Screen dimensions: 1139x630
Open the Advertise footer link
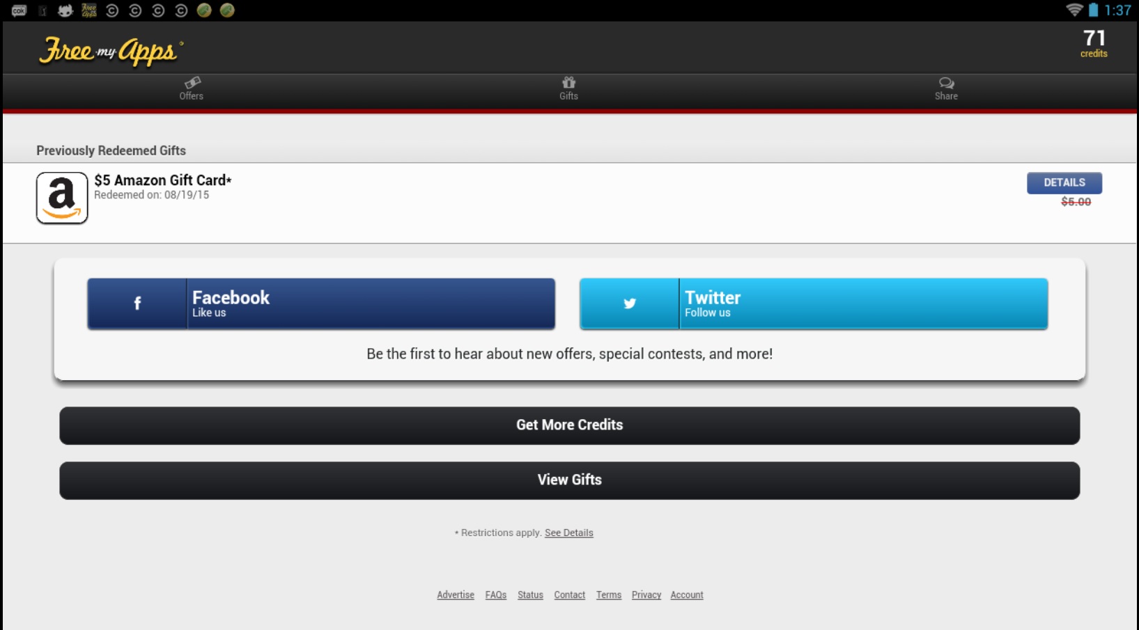[456, 595]
